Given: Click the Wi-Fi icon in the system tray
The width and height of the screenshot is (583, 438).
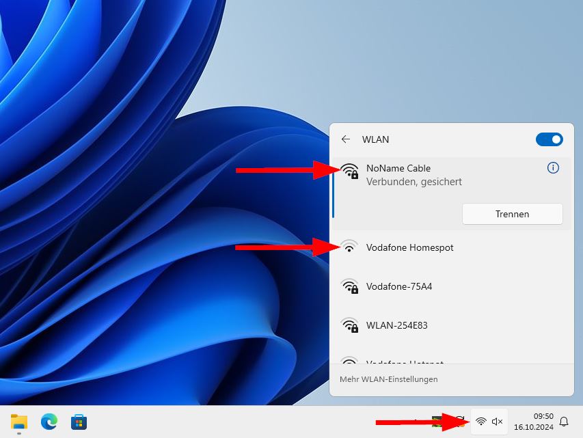Looking at the screenshot, I should point(481,421).
